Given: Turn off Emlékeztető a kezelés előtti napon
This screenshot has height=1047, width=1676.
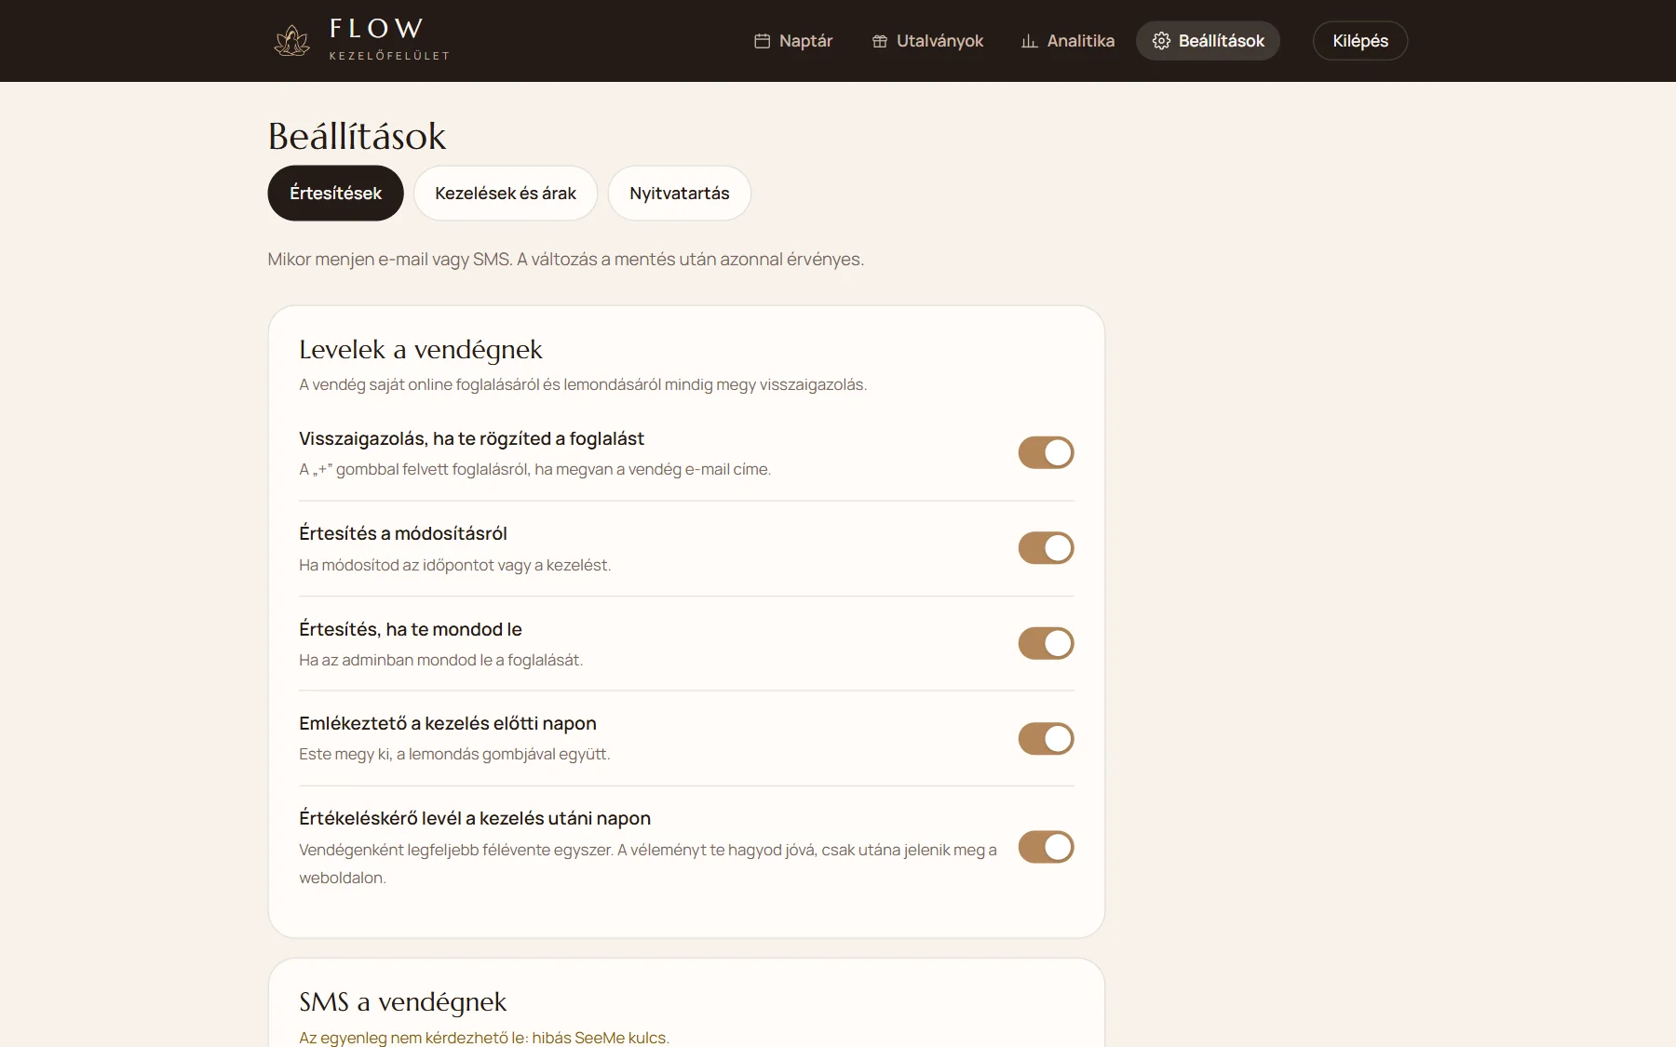Looking at the screenshot, I should [1046, 739].
